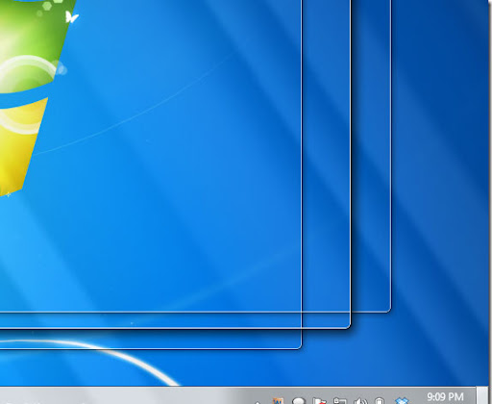492x404 pixels.
Task: Click the battery power tray icon
Action: (x=380, y=401)
